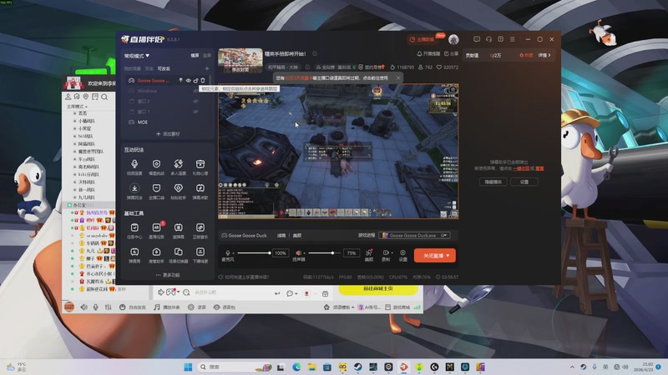Viewport: 668px width, 375px height.
Task: Toggle visibility of the Windrose source
Action: coord(195,91)
